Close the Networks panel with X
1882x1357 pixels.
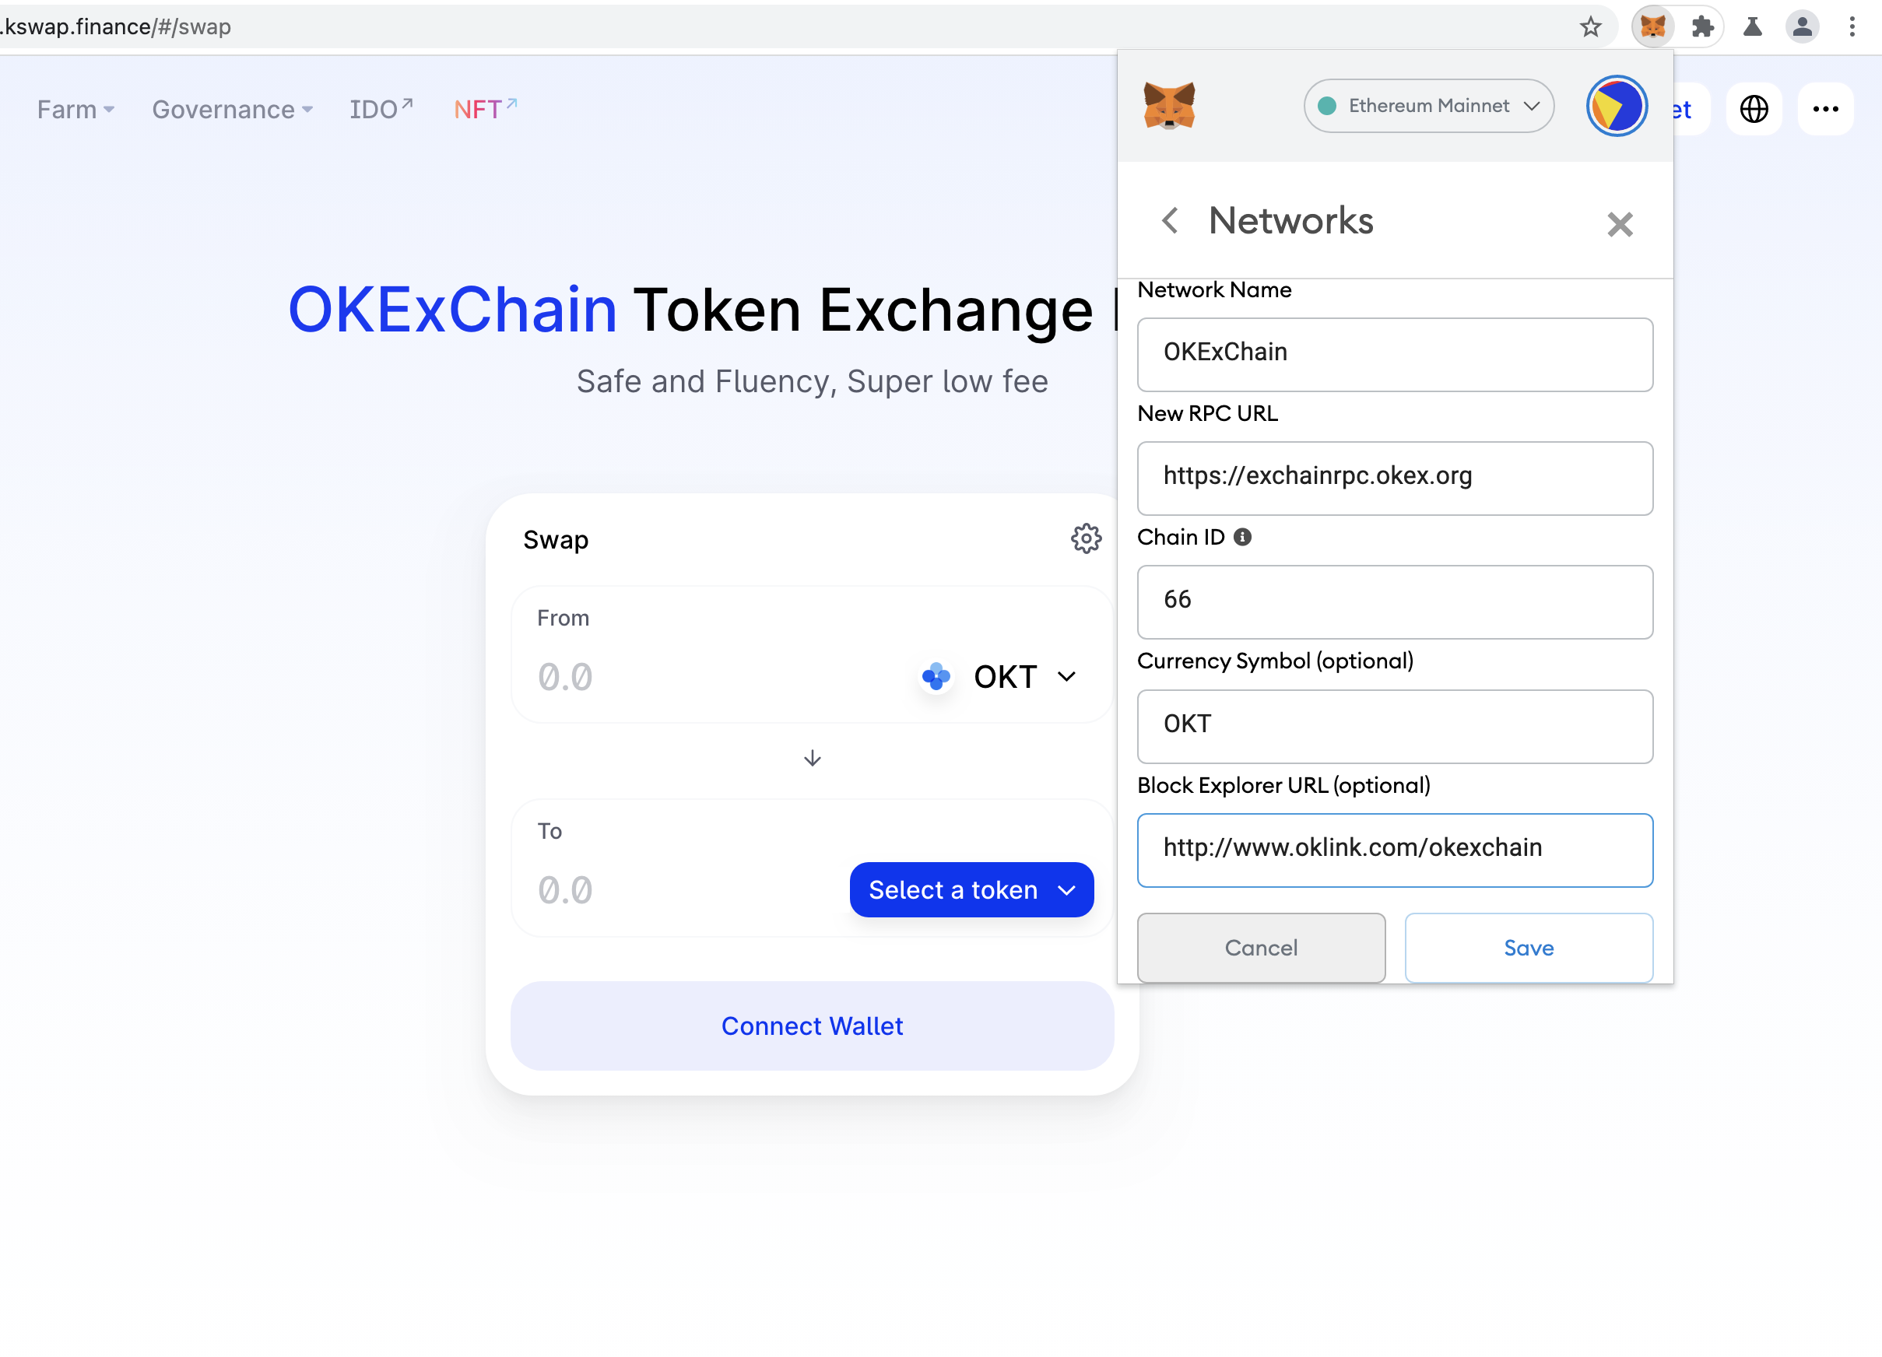coord(1620,224)
